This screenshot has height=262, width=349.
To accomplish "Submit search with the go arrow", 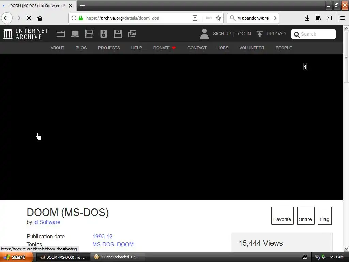I will (274, 18).
